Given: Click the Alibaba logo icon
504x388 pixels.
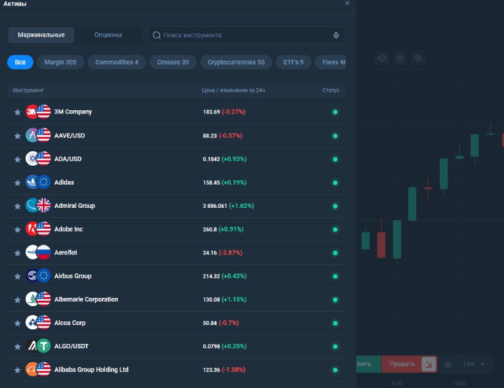Looking at the screenshot, I should [32, 369].
